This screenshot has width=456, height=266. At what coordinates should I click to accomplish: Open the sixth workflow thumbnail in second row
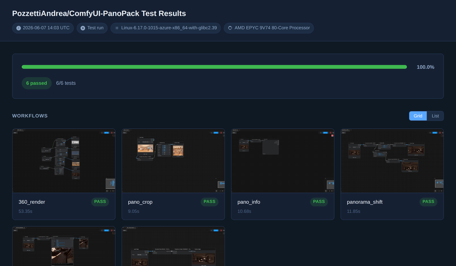pyautogui.click(x=173, y=246)
